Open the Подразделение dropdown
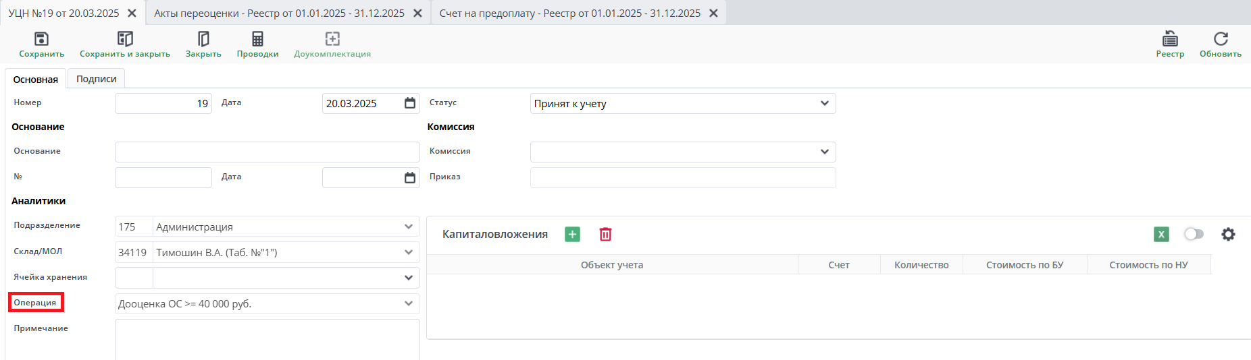The image size is (1251, 360). 408,227
